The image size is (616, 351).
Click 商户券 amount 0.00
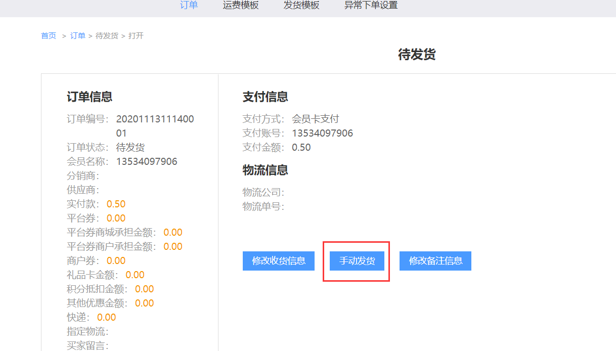116,261
